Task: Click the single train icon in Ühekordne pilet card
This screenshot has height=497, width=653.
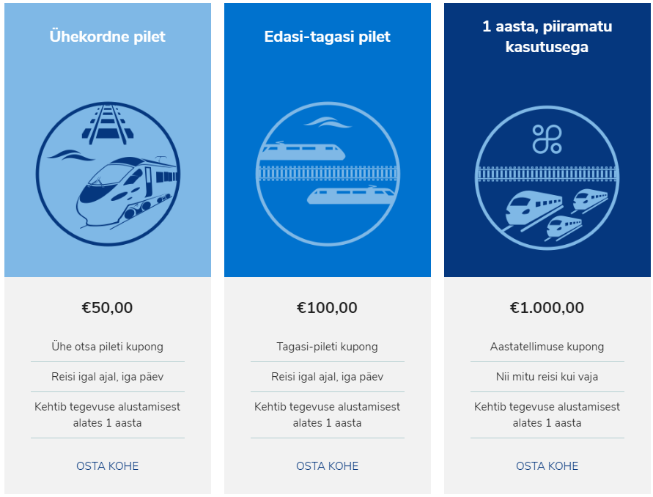Action: pos(108,174)
